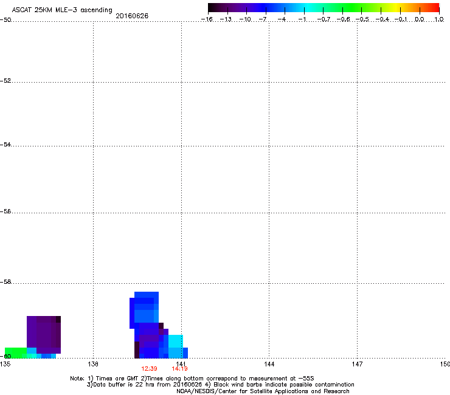Click the colorbar label -0.7
Viewport: 450px width, 395px height.
click(324, 19)
